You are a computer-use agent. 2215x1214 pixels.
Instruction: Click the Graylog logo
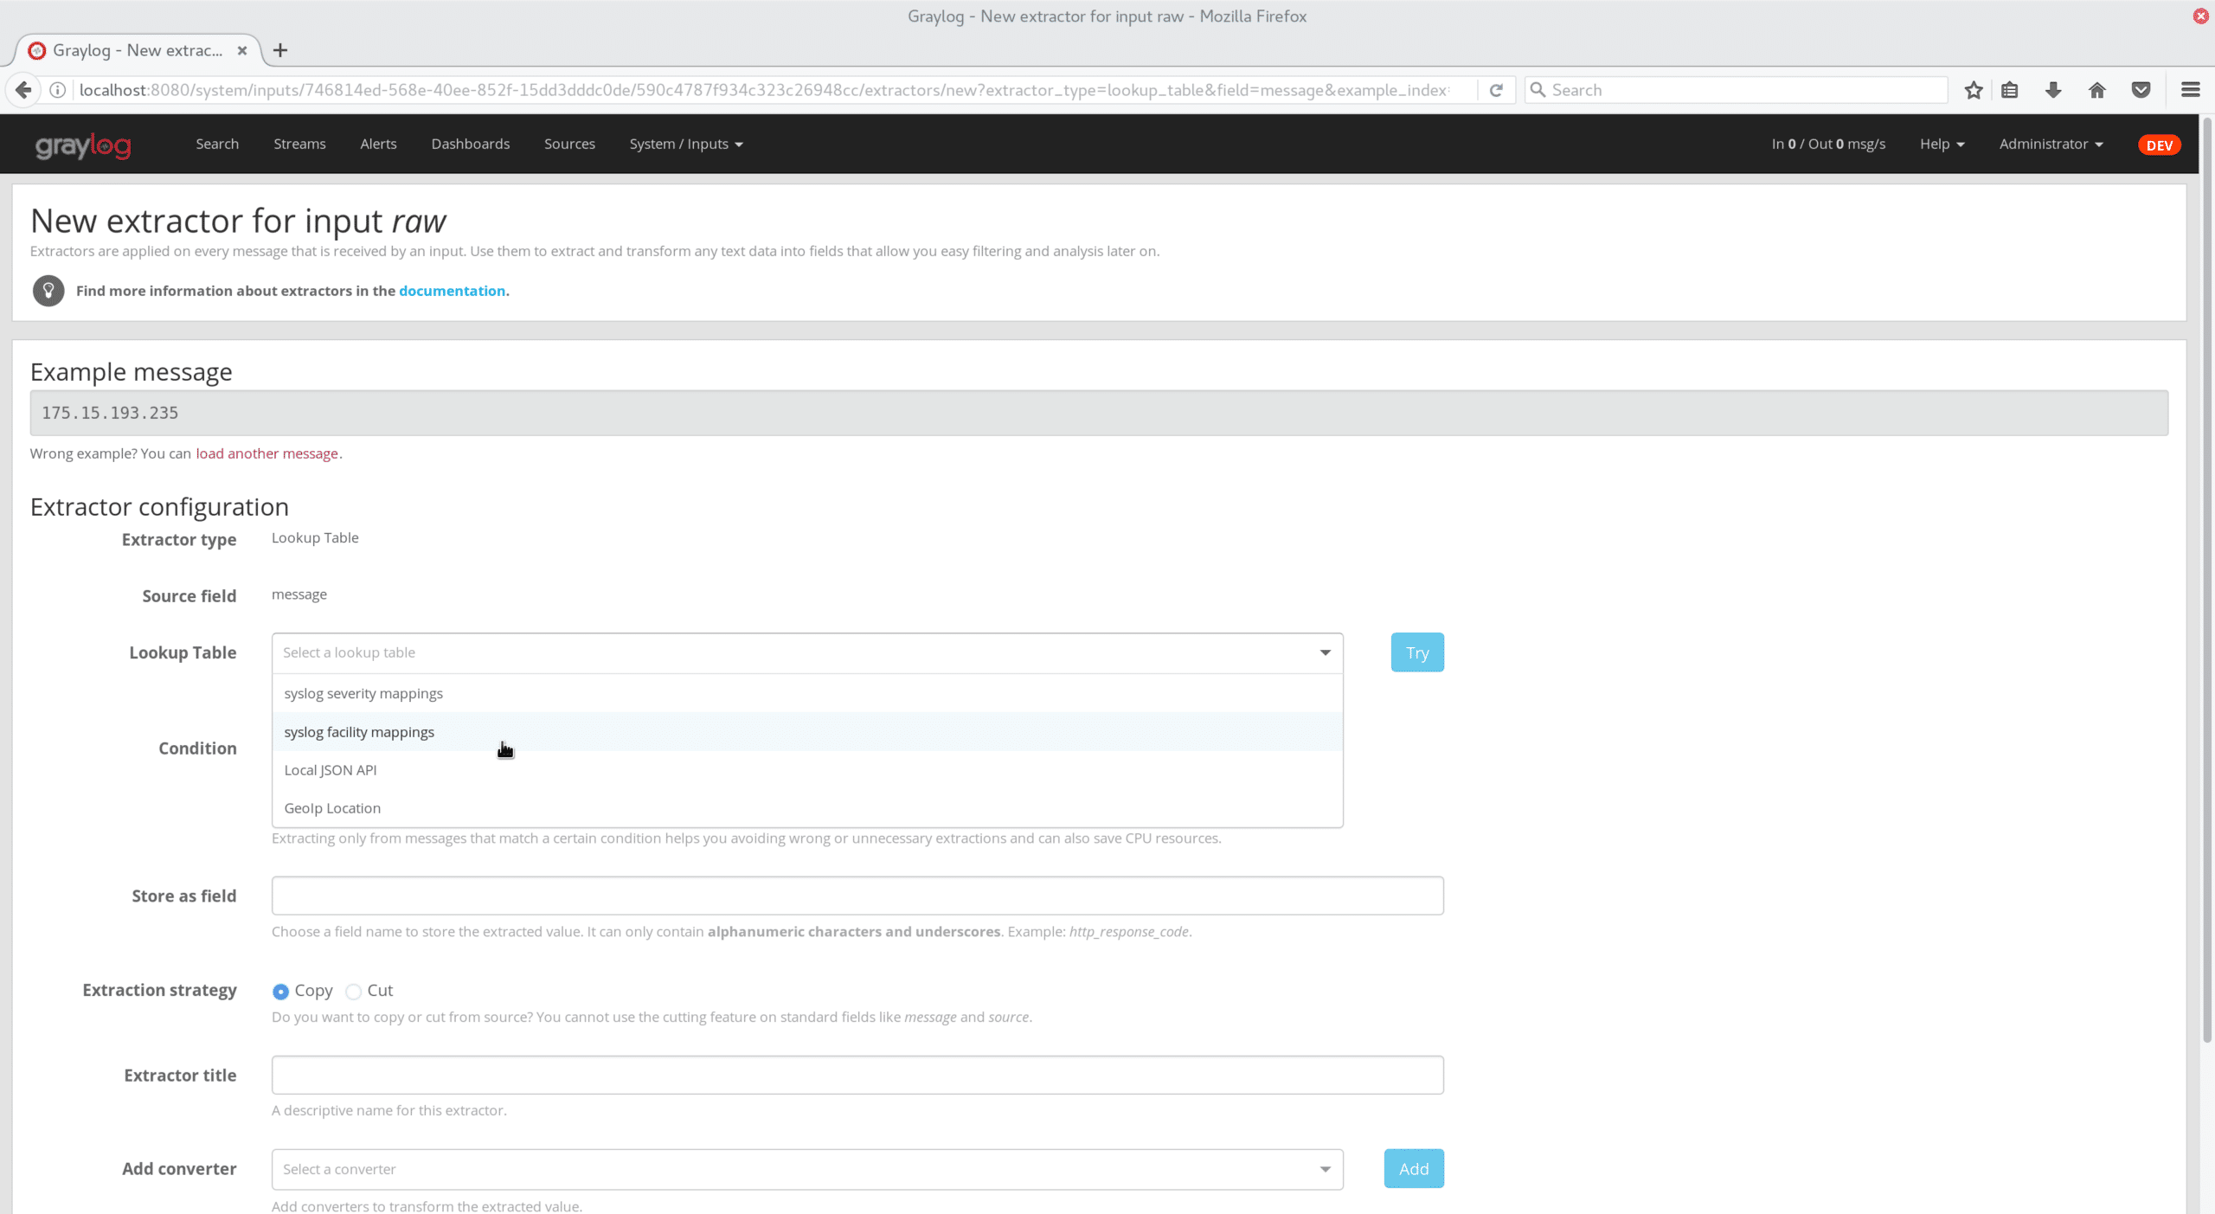pyautogui.click(x=83, y=145)
